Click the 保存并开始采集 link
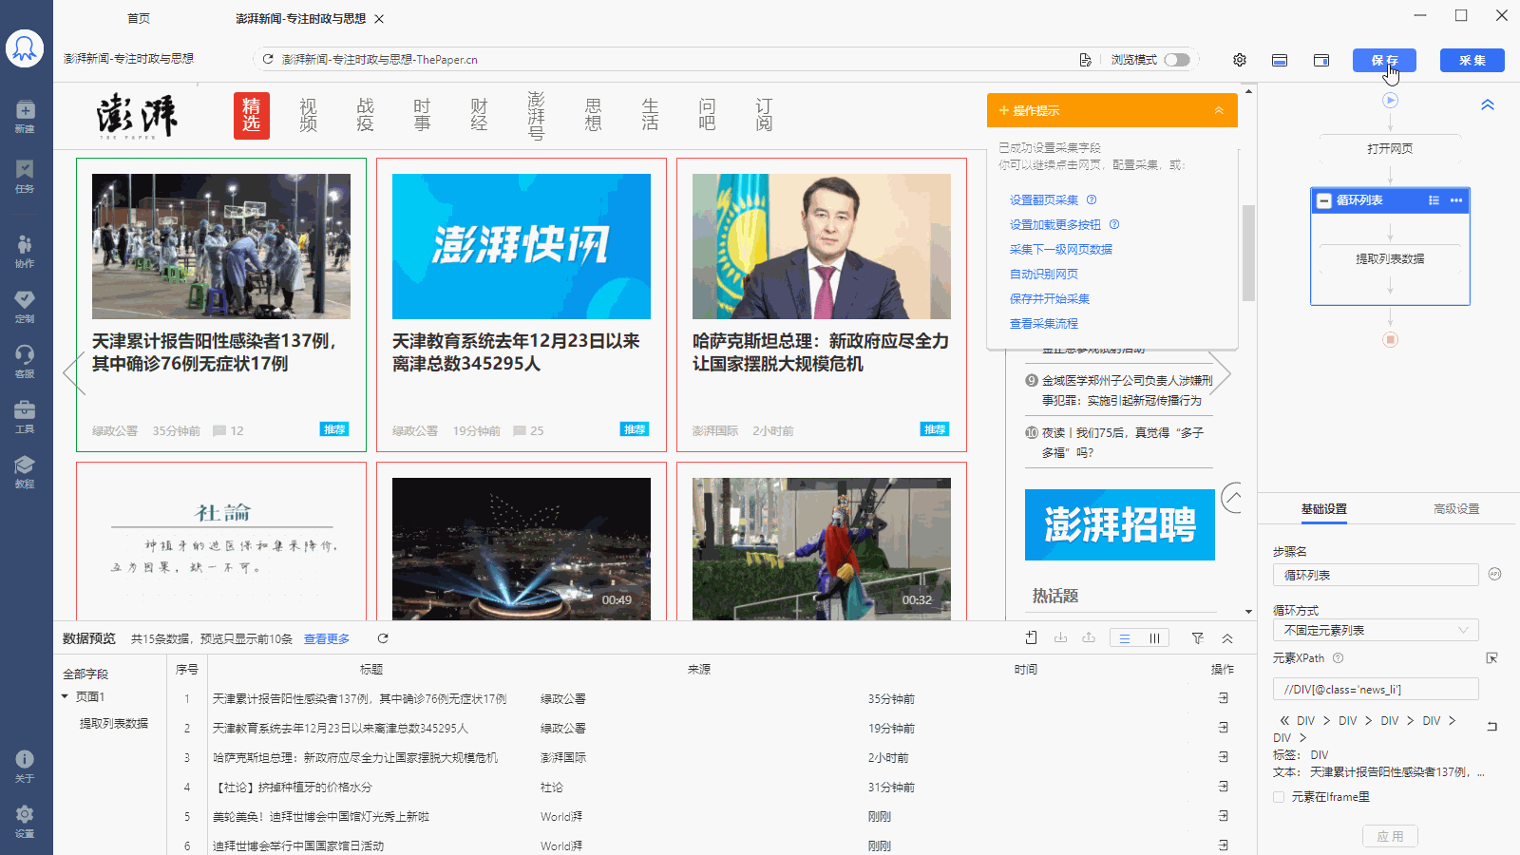The height and width of the screenshot is (855, 1520). point(1049,298)
